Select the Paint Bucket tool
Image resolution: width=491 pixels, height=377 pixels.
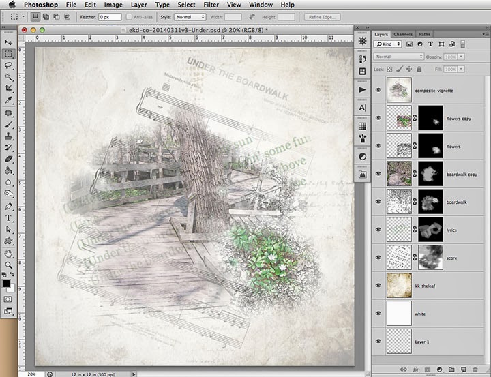[x=8, y=170]
